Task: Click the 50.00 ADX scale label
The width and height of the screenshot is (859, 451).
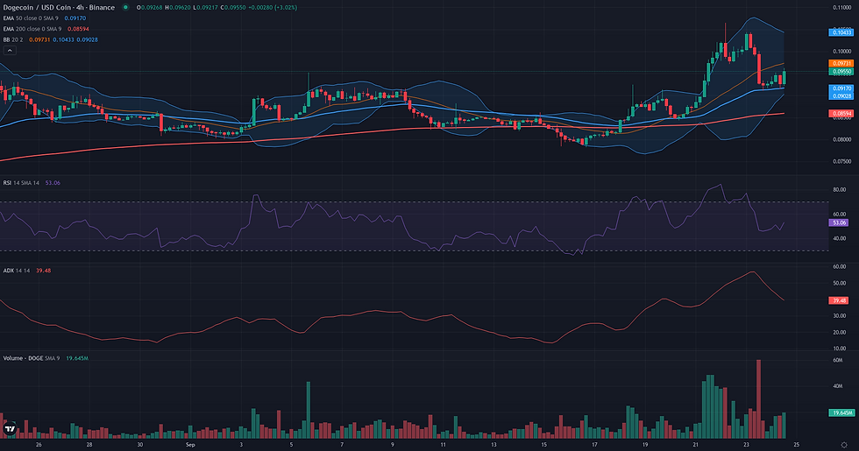Action: coord(840,284)
